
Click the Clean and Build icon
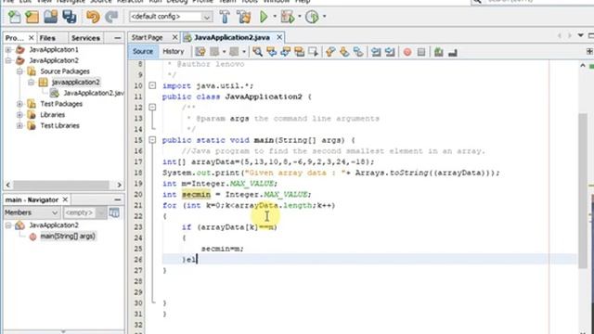(243, 17)
